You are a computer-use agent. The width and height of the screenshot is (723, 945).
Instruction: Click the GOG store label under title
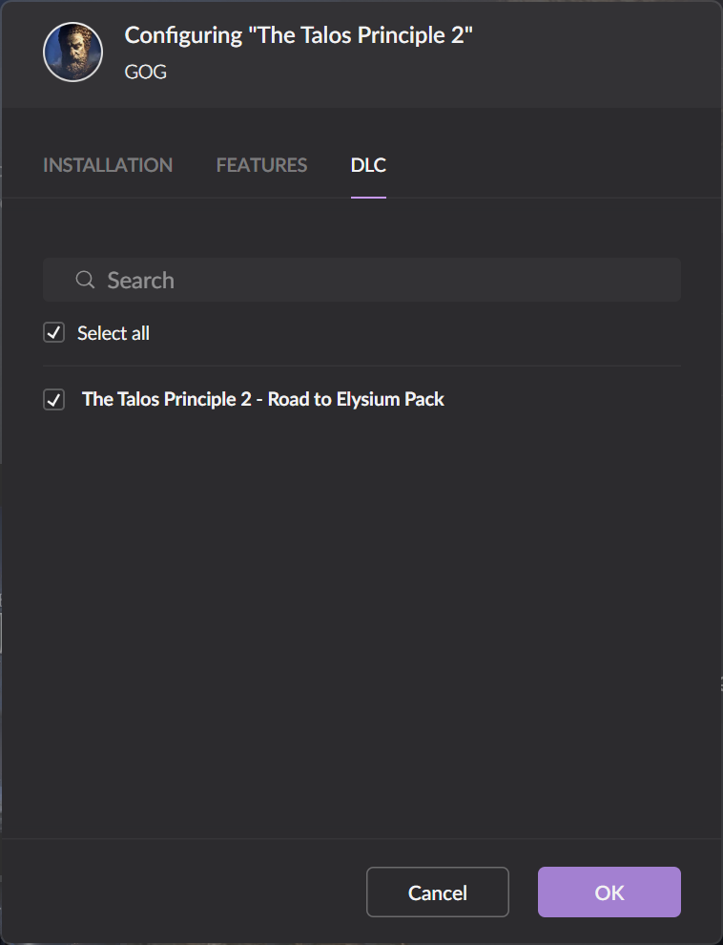[x=146, y=72]
